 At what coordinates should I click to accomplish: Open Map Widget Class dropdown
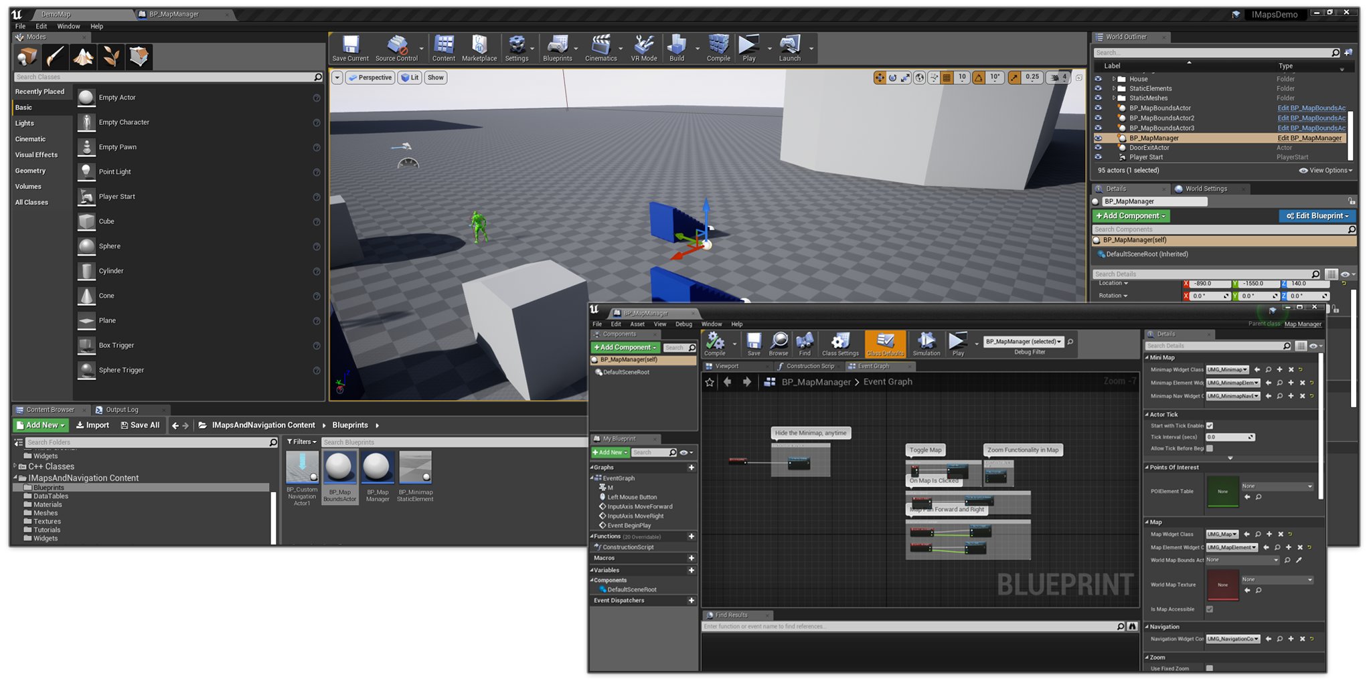coord(1222,534)
